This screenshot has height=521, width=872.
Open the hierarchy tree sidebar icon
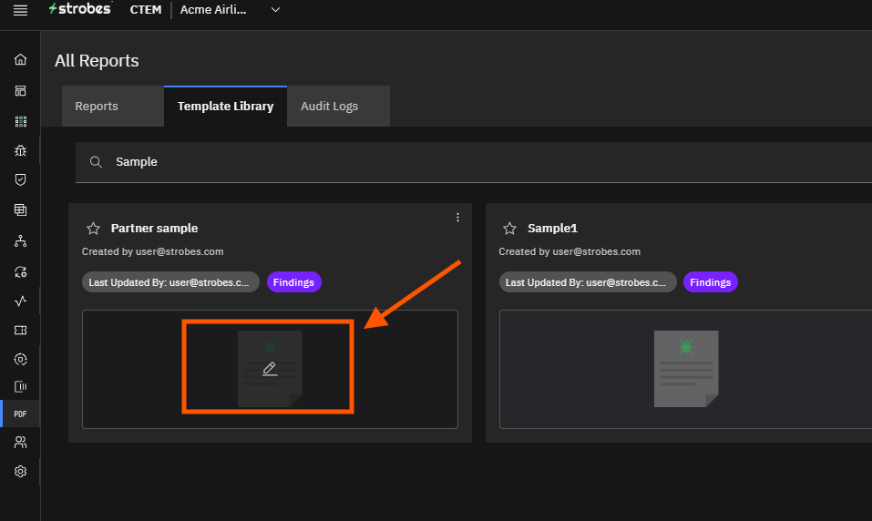(x=21, y=241)
